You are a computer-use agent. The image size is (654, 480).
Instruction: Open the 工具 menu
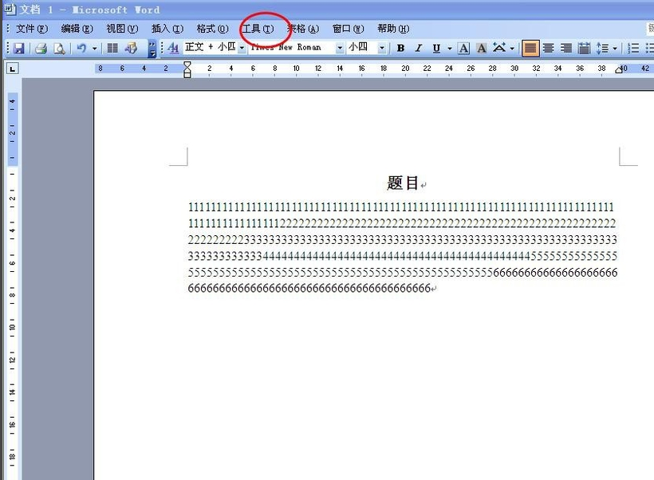258,28
